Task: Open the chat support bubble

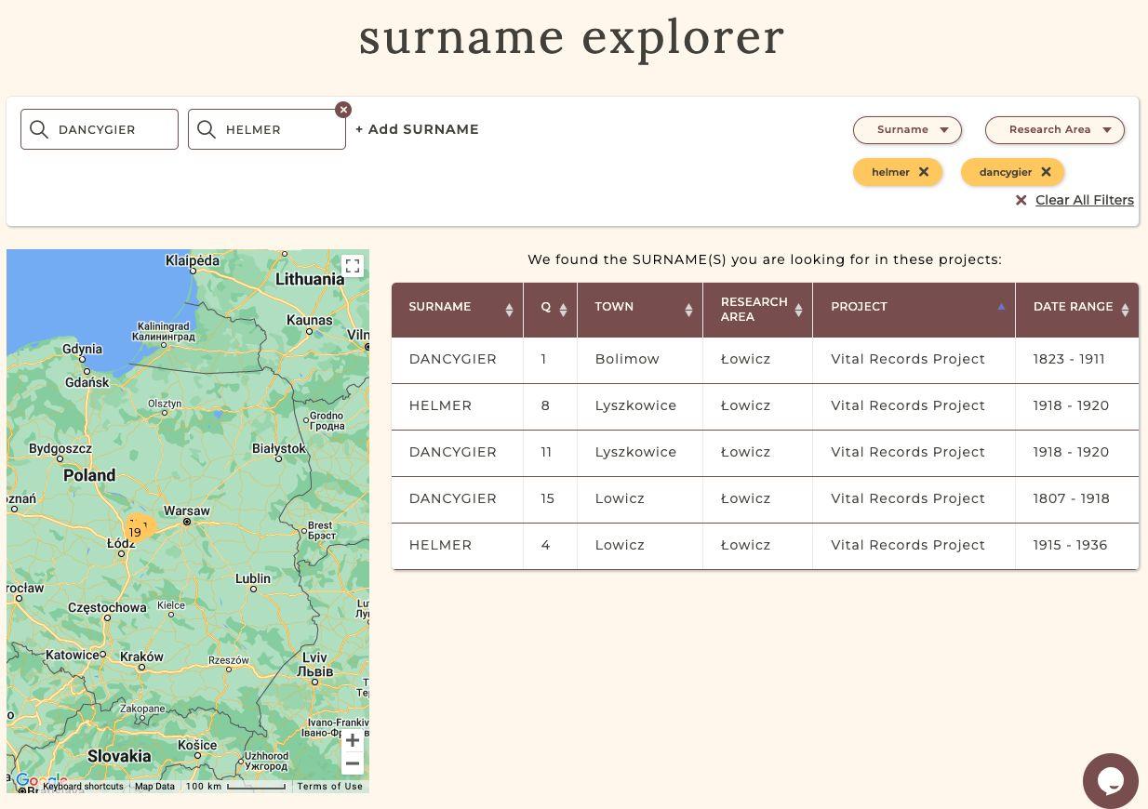Action: (1110, 780)
